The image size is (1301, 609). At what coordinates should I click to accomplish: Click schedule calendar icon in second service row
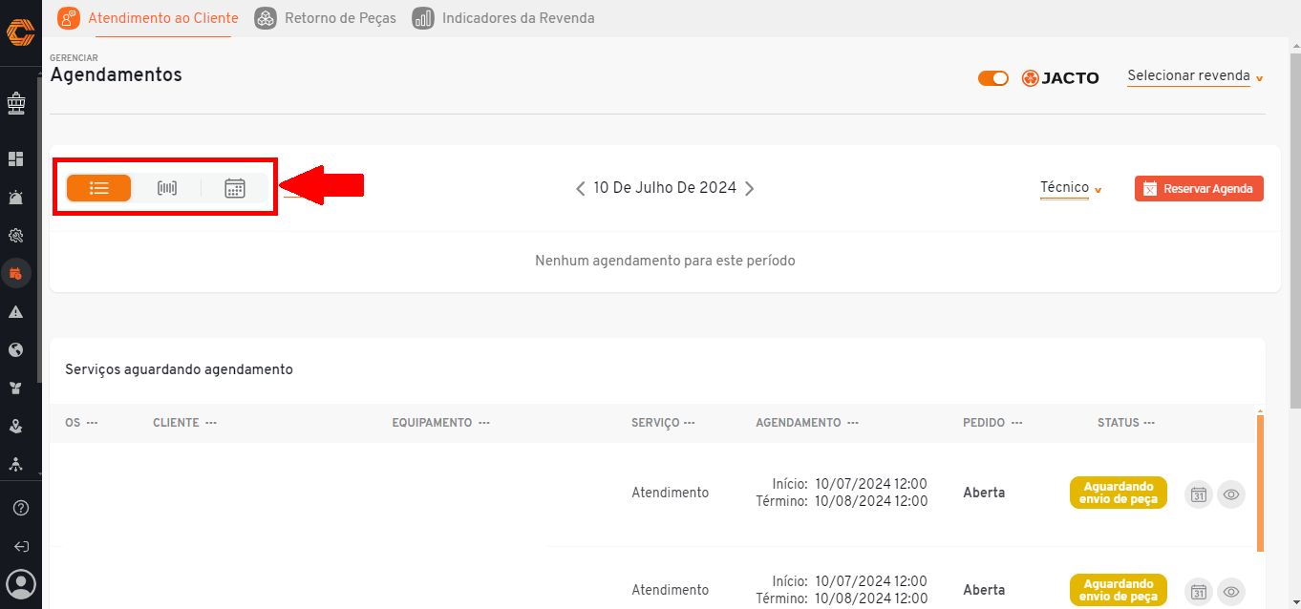tap(1199, 592)
